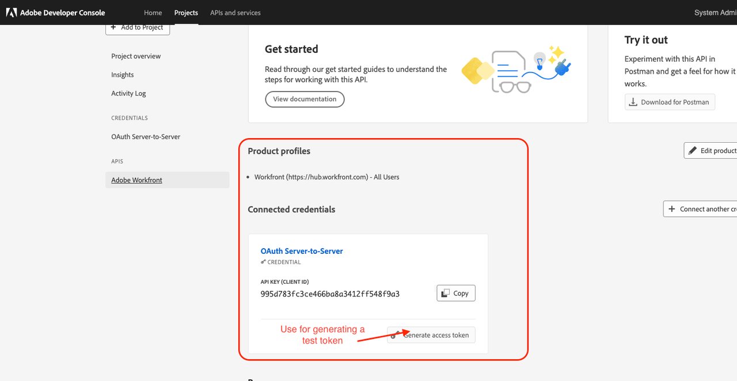Image resolution: width=737 pixels, height=381 pixels.
Task: Click the download icon beside Download for Postman
Action: click(633, 102)
